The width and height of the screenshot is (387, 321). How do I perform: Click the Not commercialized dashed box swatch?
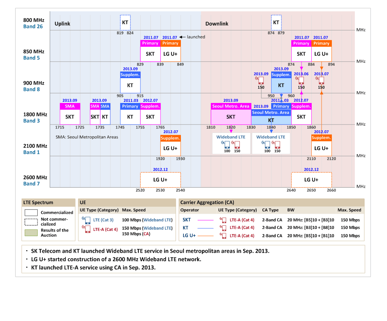tap(31, 222)
